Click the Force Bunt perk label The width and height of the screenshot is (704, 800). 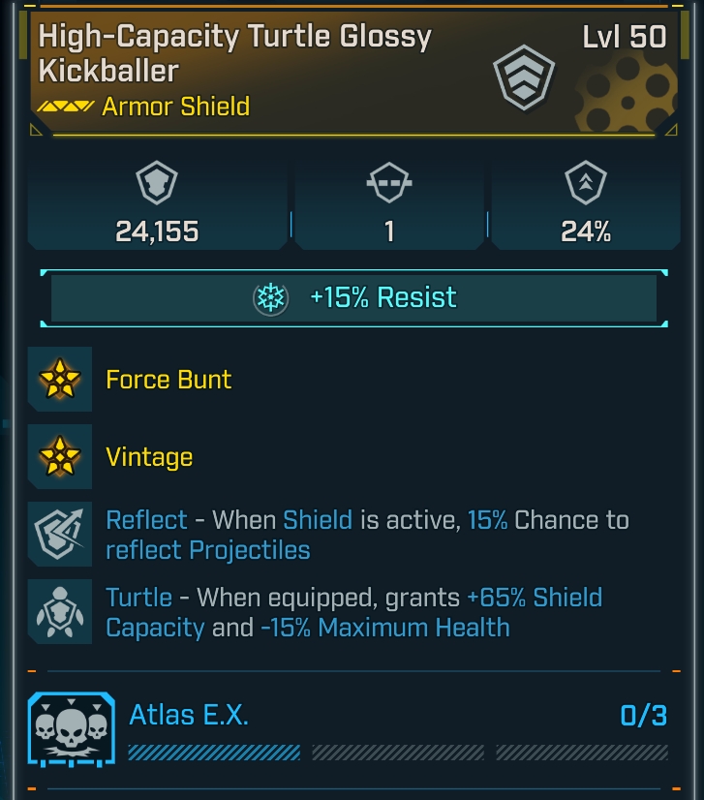tap(168, 379)
